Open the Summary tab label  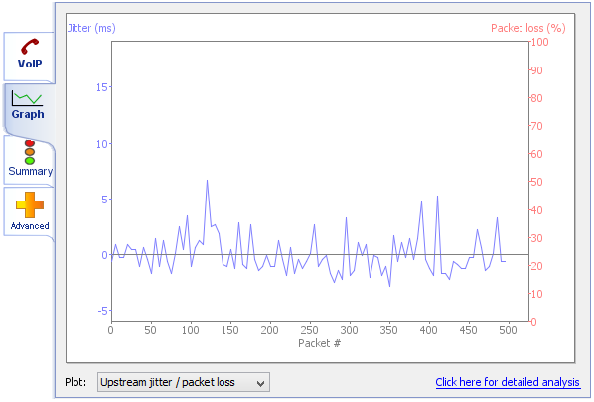[x=31, y=171]
